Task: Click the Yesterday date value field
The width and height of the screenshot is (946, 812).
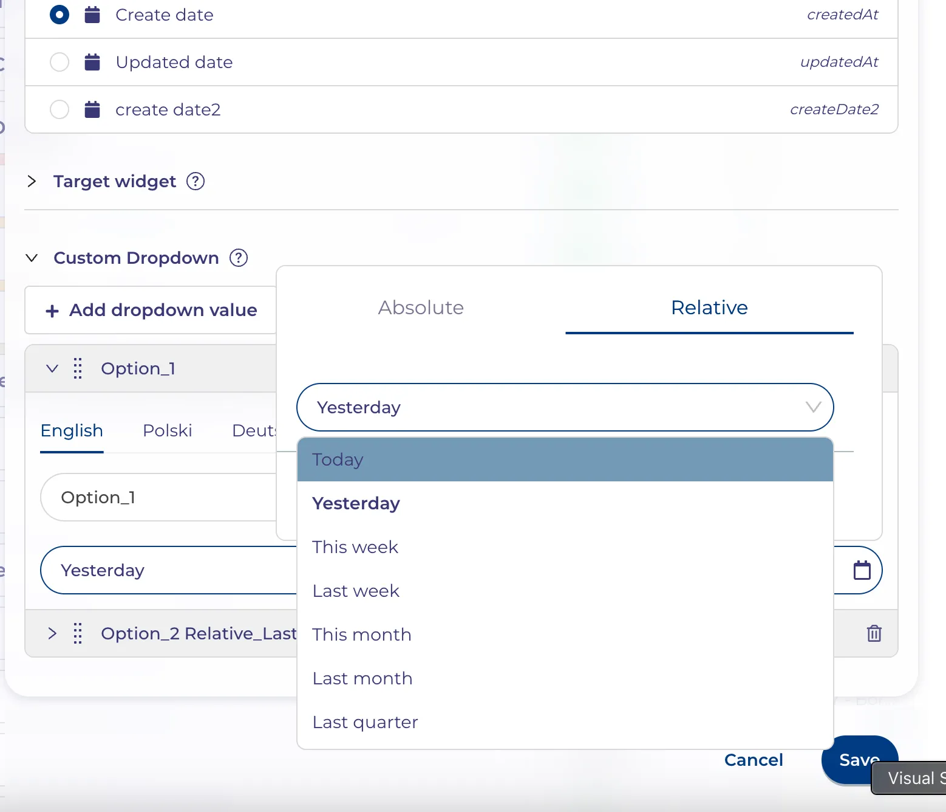Action: [169, 570]
